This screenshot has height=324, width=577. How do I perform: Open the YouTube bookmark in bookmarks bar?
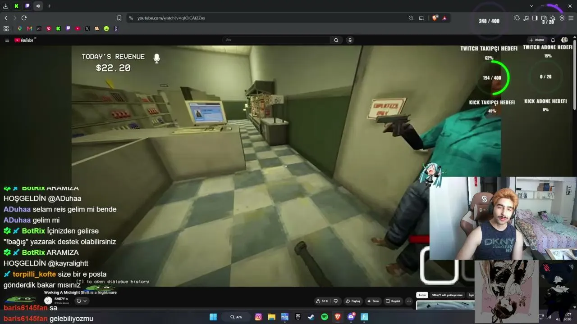point(78,28)
